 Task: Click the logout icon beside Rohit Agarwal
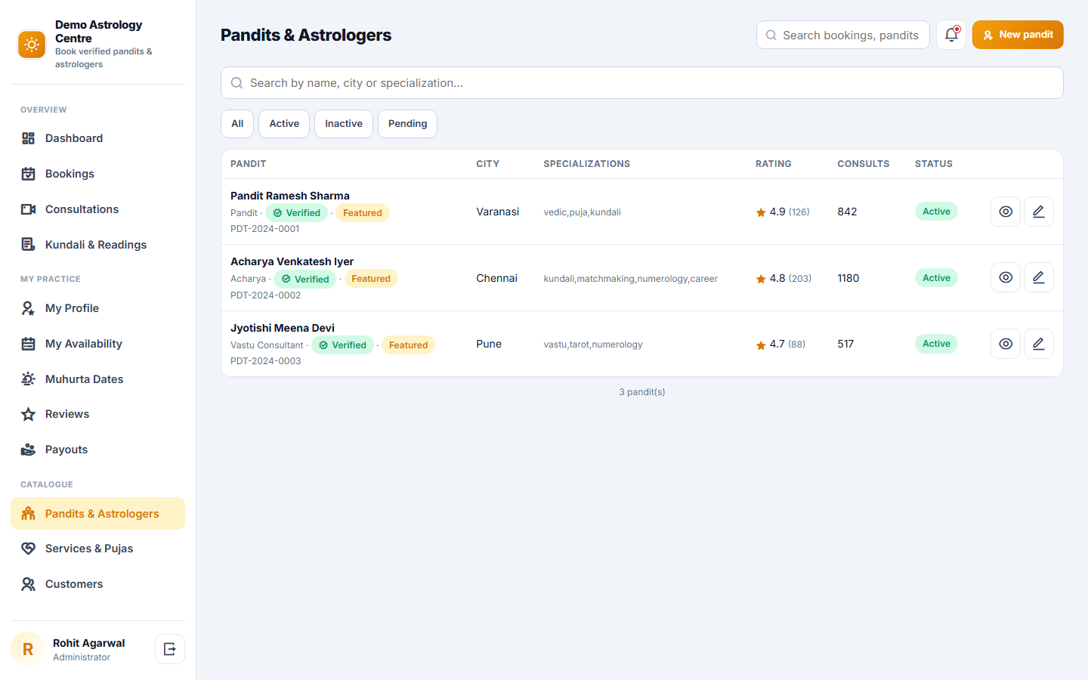pyautogui.click(x=170, y=649)
